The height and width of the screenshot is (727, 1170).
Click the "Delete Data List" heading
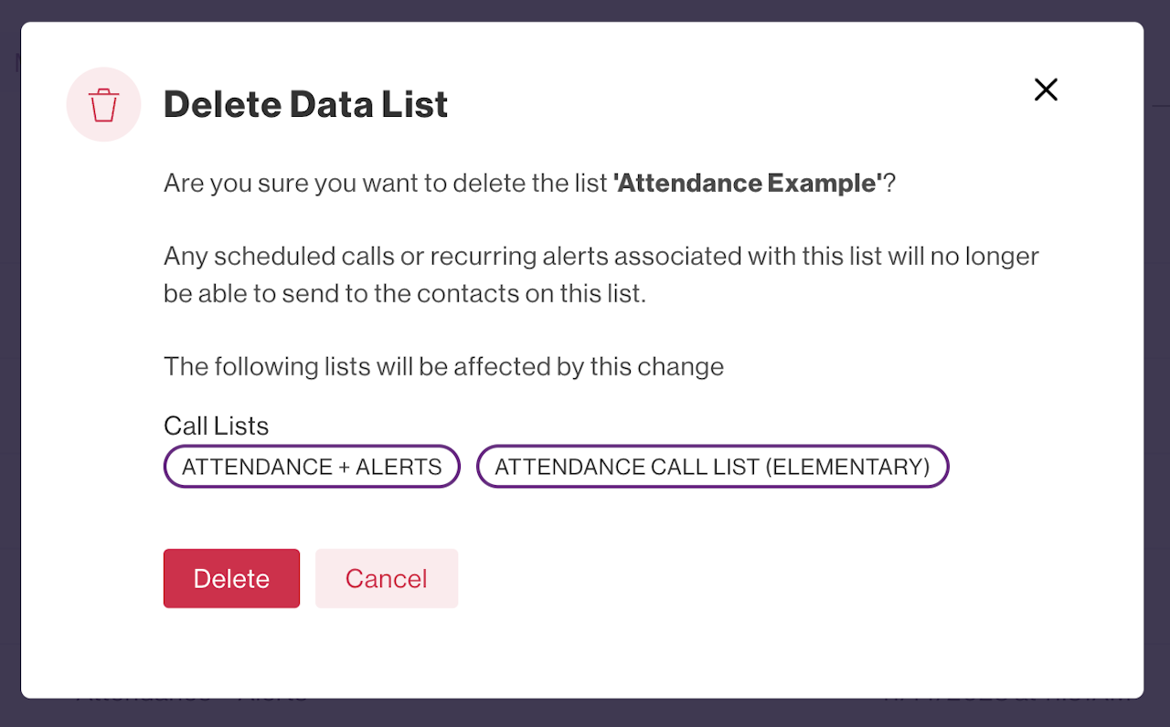[305, 105]
